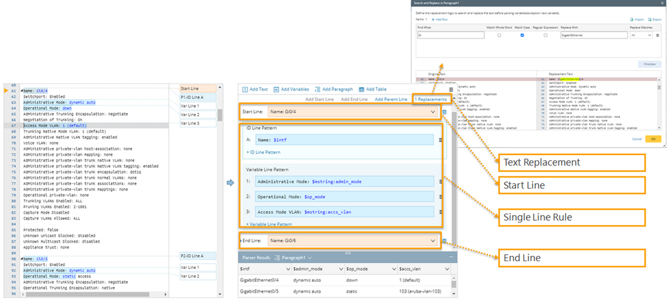Click the Find What input field
Image resolution: width=669 pixels, height=305 pixels.
coord(450,35)
